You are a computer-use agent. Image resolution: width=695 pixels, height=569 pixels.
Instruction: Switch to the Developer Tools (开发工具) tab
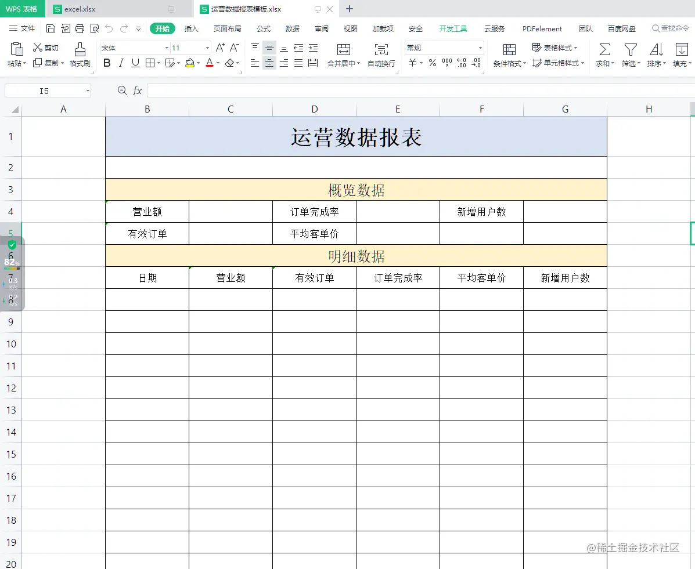pyautogui.click(x=453, y=29)
